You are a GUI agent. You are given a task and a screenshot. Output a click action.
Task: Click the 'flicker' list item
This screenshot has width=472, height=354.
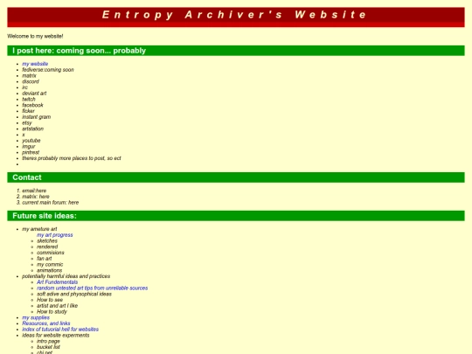coord(28,111)
